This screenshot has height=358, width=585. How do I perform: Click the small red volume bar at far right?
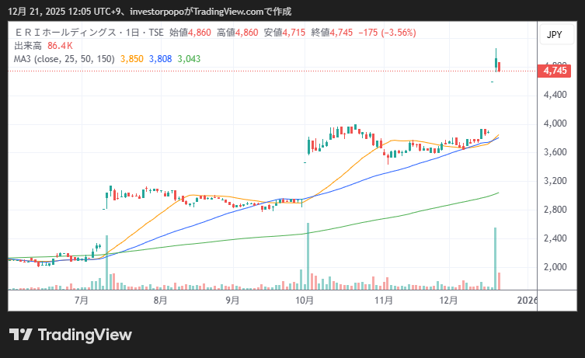[500, 281]
